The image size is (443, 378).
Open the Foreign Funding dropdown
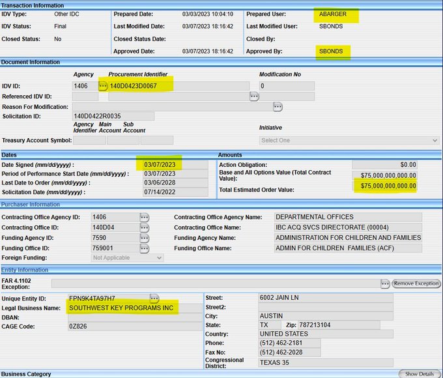tap(127, 258)
